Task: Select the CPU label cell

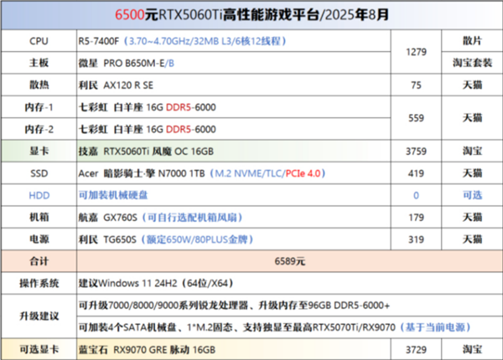Action: [39, 41]
